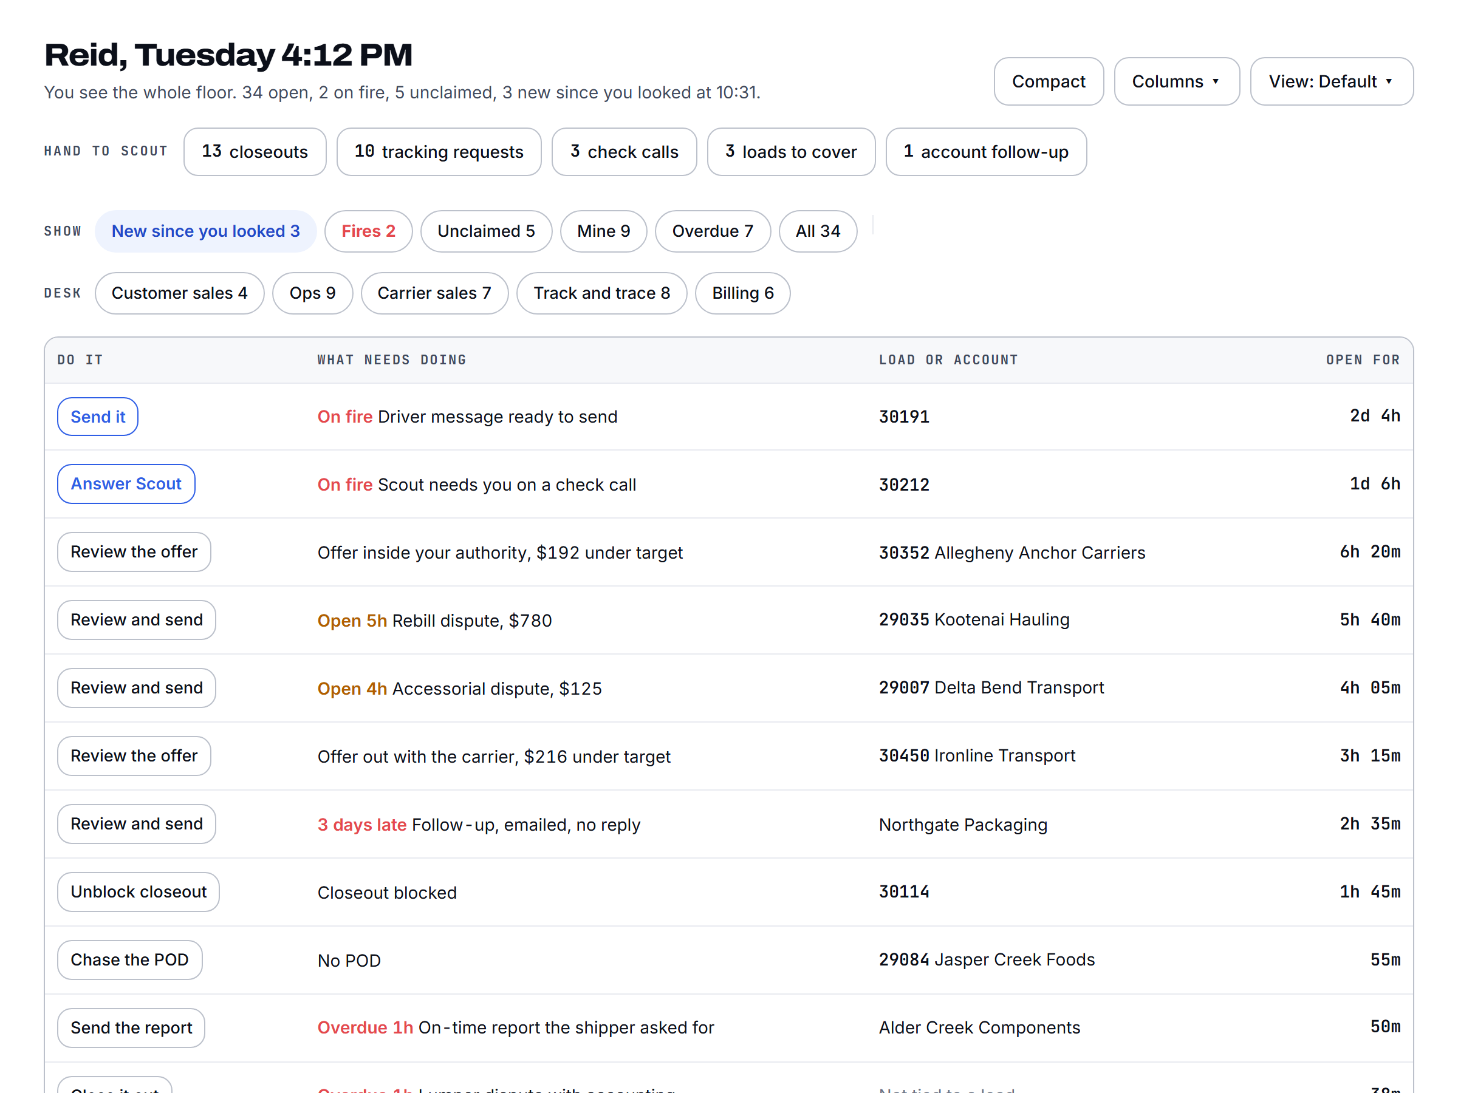Review the offer for Allegheny Anchor Carriers

(134, 552)
